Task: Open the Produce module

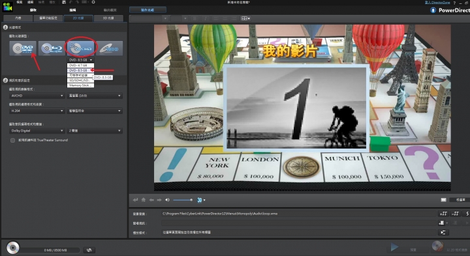Action: 110,10
